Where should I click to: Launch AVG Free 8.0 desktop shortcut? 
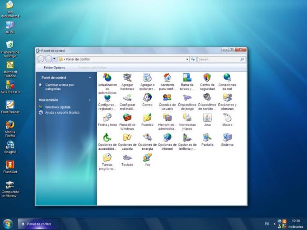pos(10,87)
